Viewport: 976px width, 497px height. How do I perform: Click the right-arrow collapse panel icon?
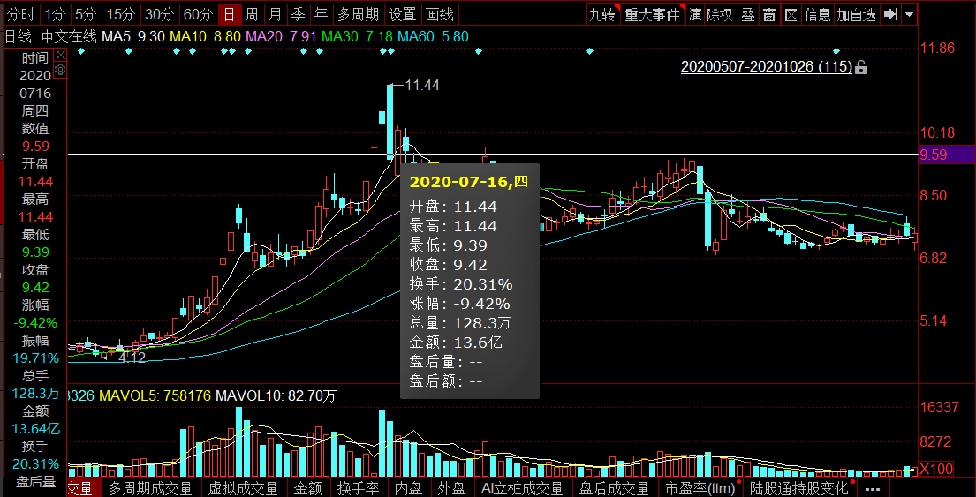pyautogui.click(x=890, y=14)
